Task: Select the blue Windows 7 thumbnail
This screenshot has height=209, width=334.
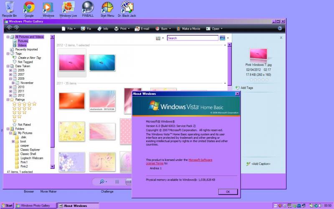Action: (x=102, y=62)
